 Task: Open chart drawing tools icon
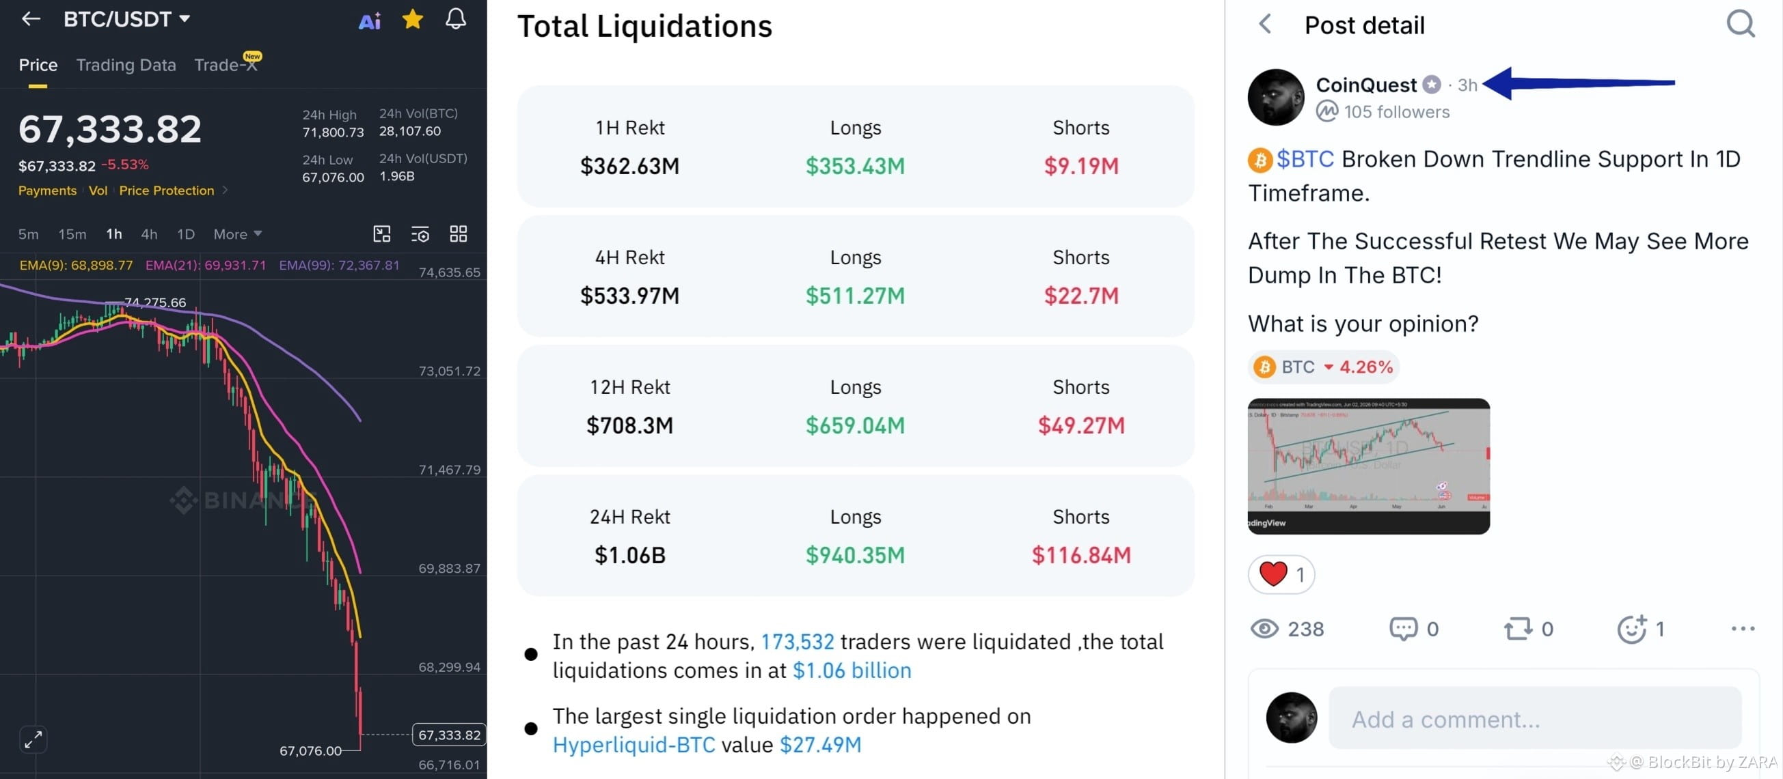click(x=382, y=233)
